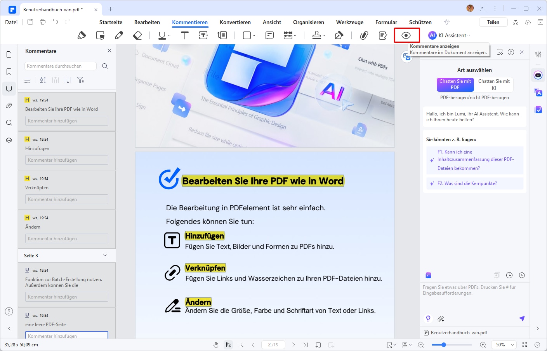Open the measure tool dropdown arrow
Screen dimensions: 547x351
pos(295,36)
